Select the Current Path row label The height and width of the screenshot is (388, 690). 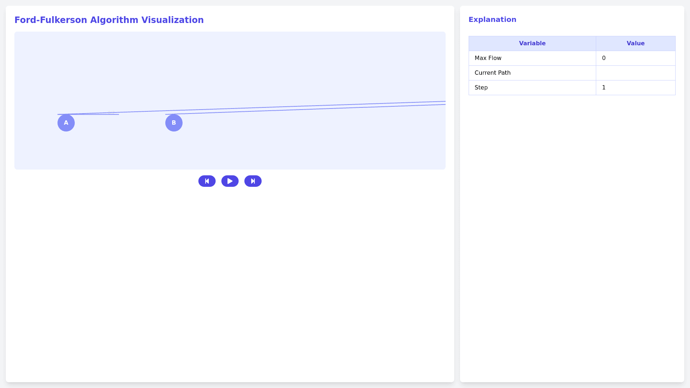[492, 73]
